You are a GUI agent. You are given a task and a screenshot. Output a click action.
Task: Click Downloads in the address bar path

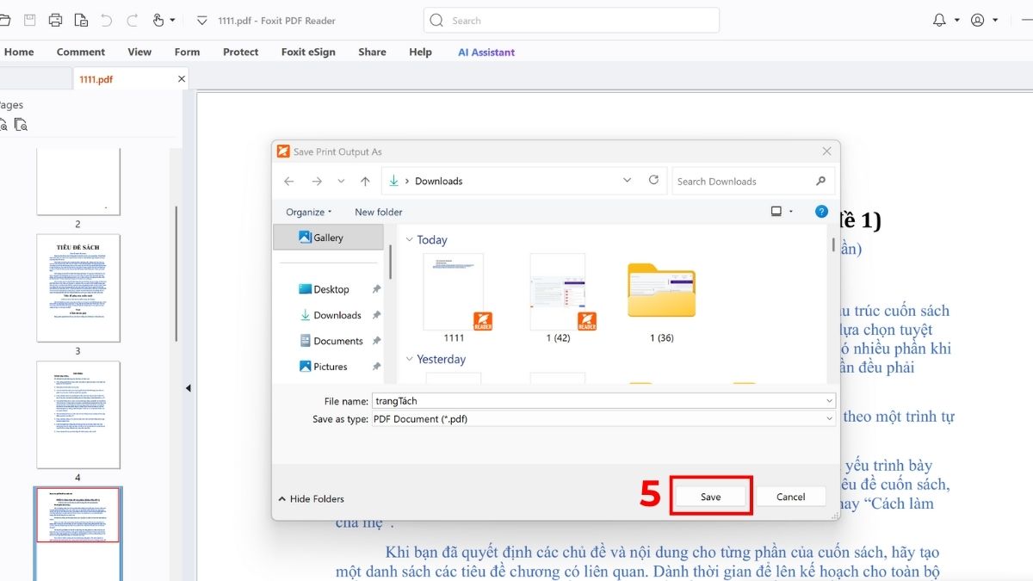[438, 181]
